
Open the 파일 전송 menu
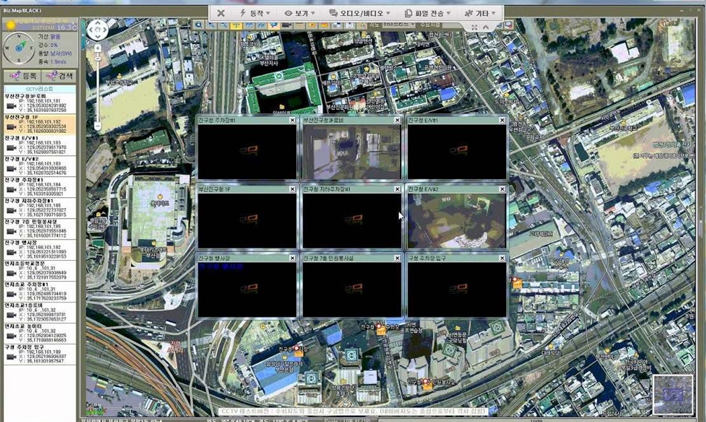[x=427, y=13]
